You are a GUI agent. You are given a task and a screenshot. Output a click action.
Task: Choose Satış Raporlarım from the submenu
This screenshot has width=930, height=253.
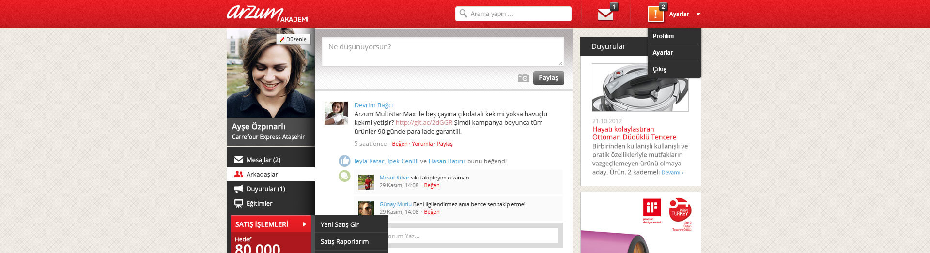pyautogui.click(x=352, y=241)
